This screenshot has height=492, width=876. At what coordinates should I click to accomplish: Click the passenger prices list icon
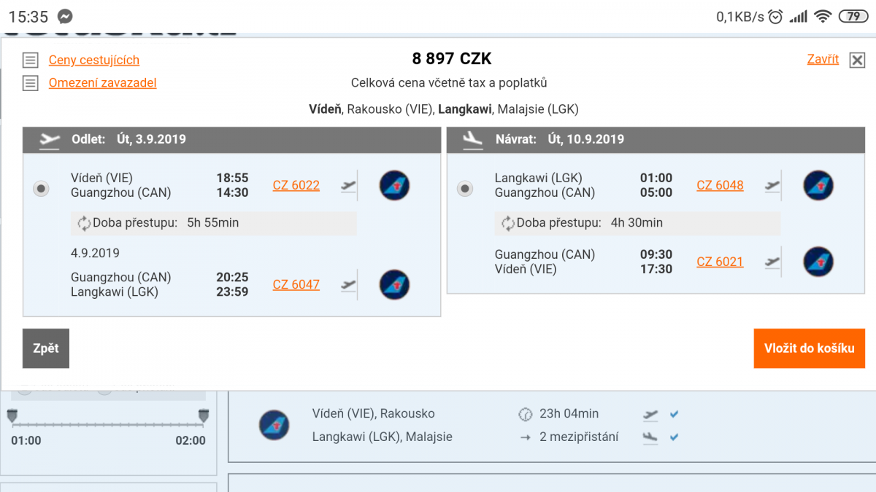pyautogui.click(x=30, y=60)
